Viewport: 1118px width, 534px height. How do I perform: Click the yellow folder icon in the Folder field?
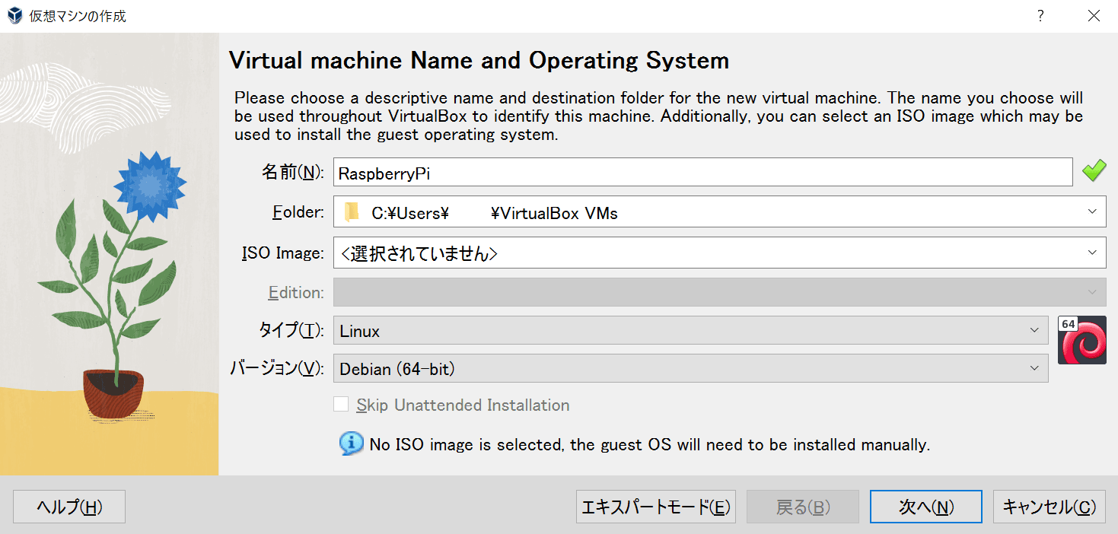click(x=351, y=212)
